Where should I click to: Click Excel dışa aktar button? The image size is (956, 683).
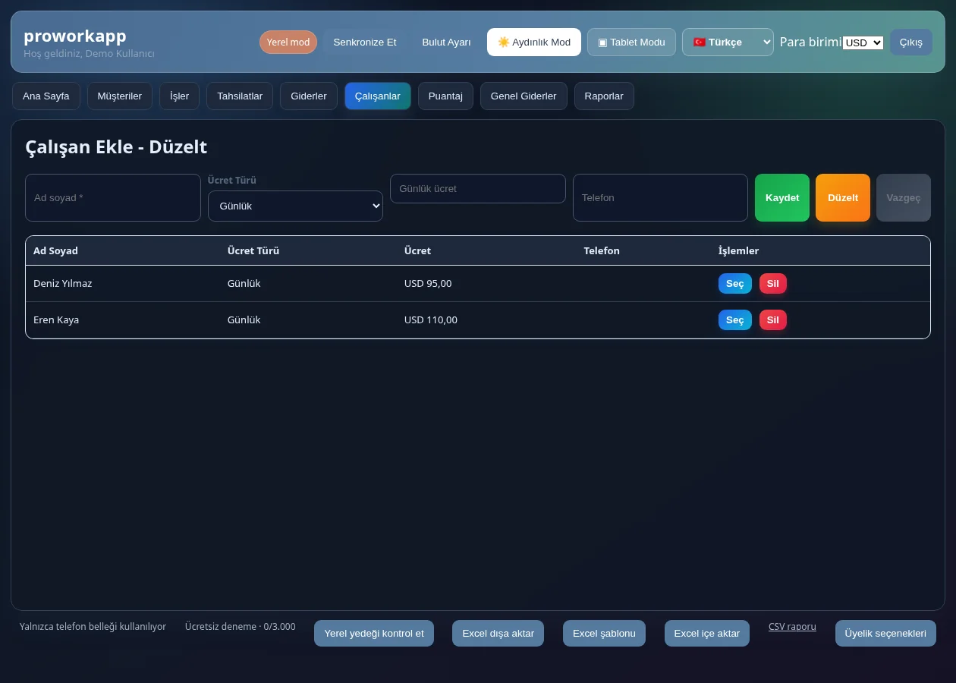498,634
